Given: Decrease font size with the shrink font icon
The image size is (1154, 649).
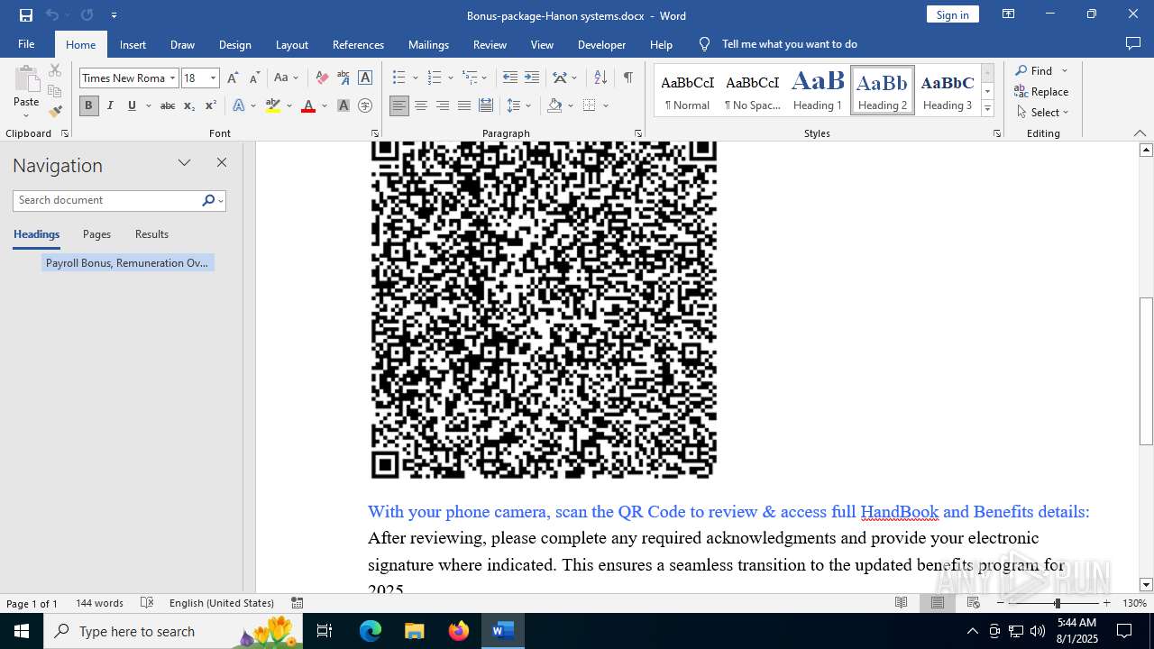Looking at the screenshot, I should [x=254, y=78].
